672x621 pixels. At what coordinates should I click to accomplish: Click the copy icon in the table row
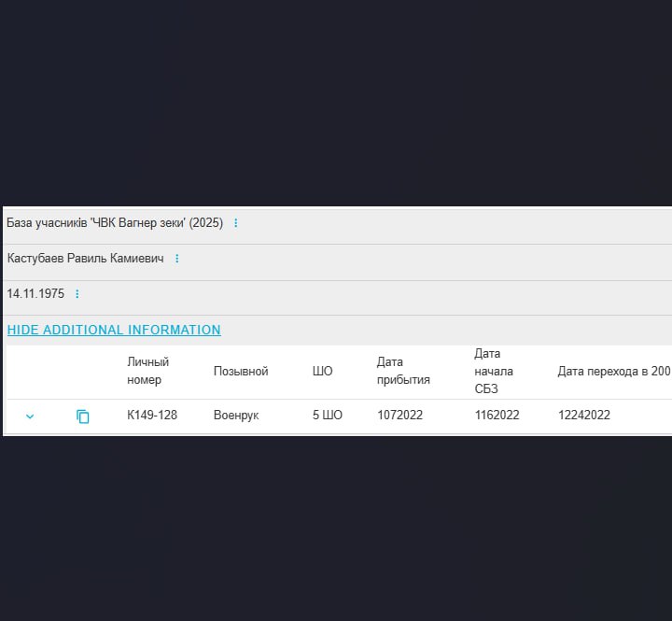point(83,416)
